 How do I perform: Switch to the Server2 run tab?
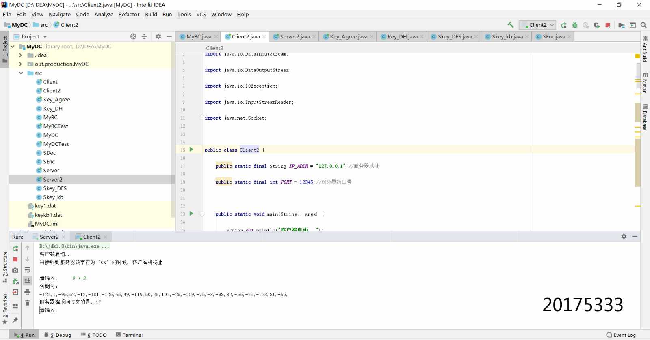(x=49, y=237)
